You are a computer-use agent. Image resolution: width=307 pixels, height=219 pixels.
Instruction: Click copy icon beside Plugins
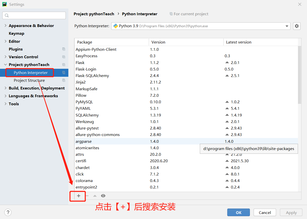click(64, 49)
